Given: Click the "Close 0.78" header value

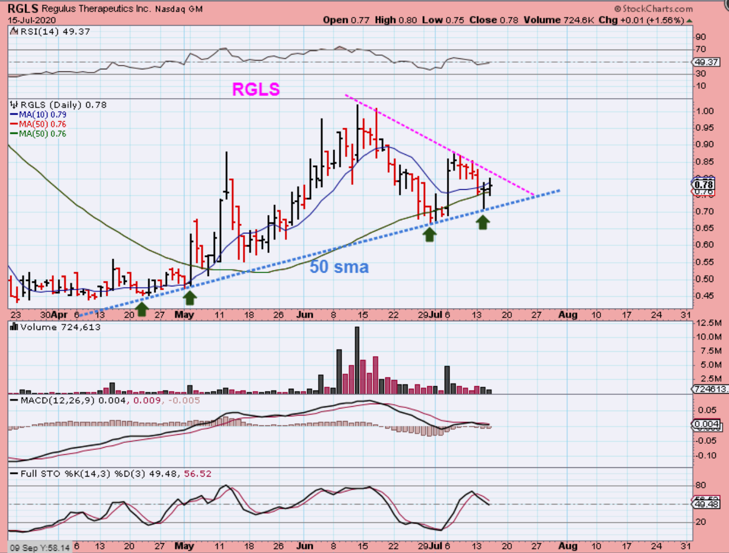Looking at the screenshot, I should pos(494,20).
